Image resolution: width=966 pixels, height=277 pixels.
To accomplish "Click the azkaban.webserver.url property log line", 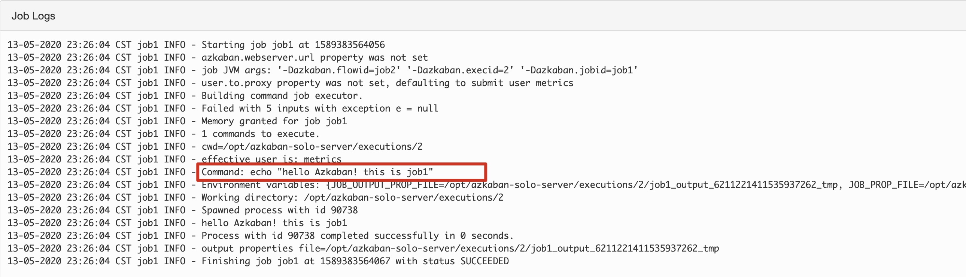I will point(218,58).
